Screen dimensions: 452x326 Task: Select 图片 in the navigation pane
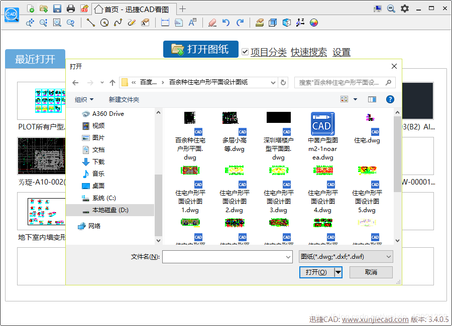pos(93,138)
